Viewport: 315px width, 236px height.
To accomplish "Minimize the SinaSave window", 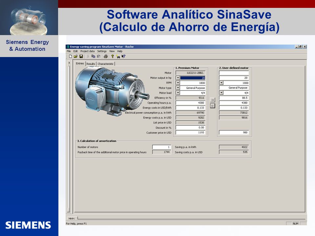I will tap(297, 47).
